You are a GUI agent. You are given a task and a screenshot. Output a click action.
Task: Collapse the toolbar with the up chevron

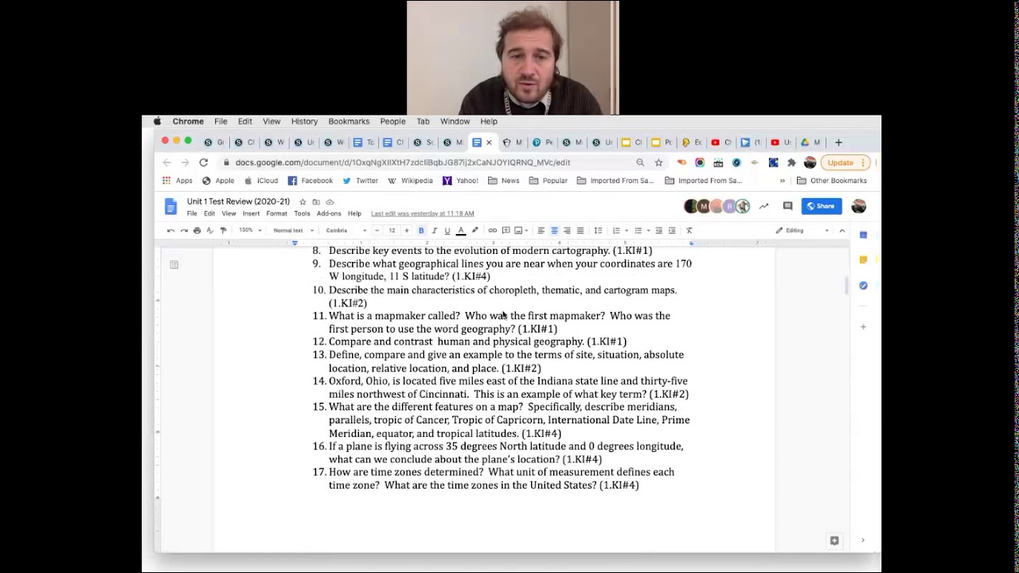pyautogui.click(x=842, y=231)
